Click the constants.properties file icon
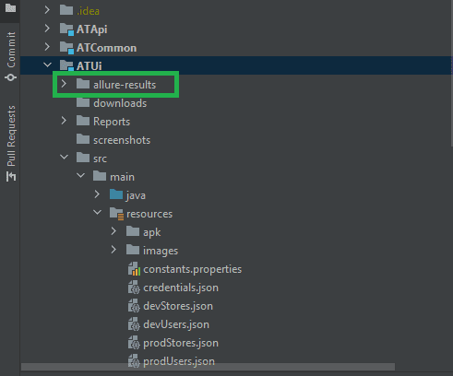 pos(134,269)
